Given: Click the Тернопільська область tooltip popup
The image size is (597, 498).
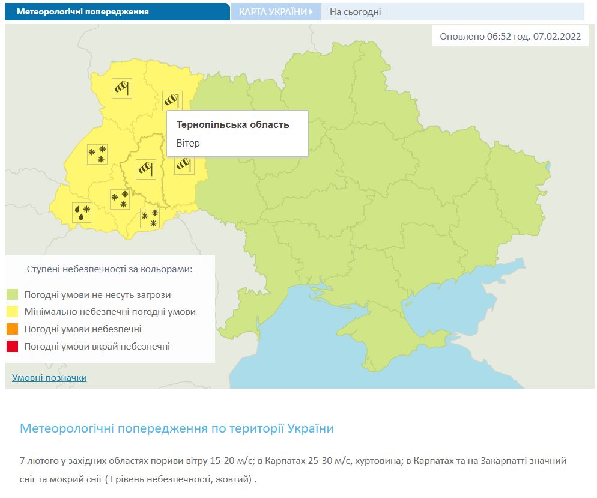Looking at the screenshot, I should coord(237,133).
